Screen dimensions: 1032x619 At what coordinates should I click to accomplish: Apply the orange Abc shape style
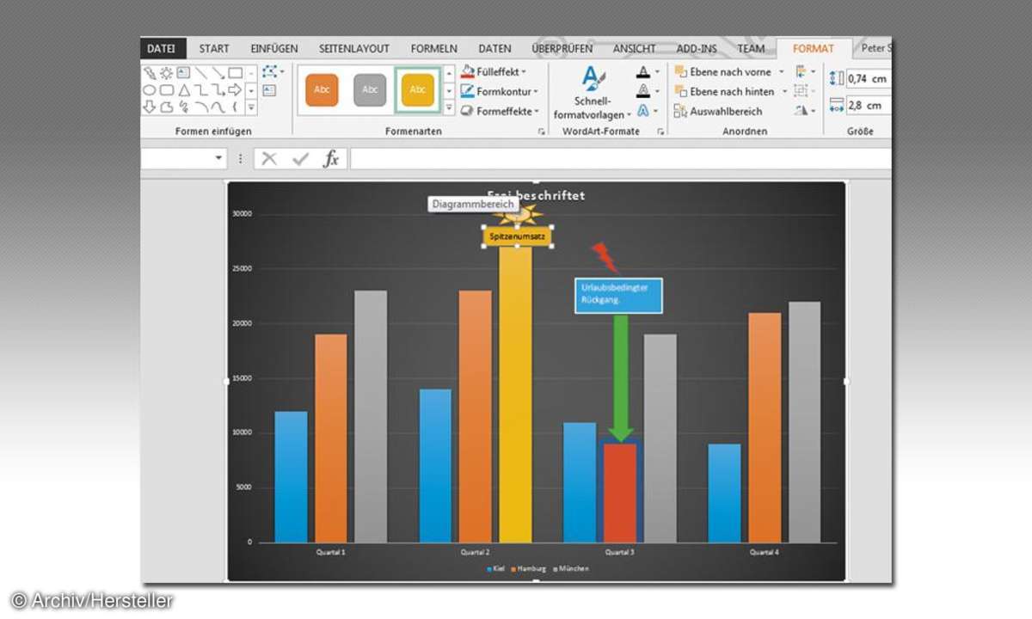point(322,89)
